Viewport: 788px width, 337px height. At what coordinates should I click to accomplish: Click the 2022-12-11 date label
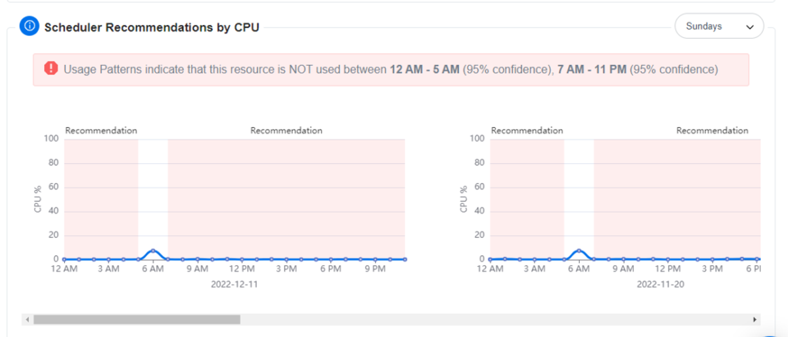(234, 285)
